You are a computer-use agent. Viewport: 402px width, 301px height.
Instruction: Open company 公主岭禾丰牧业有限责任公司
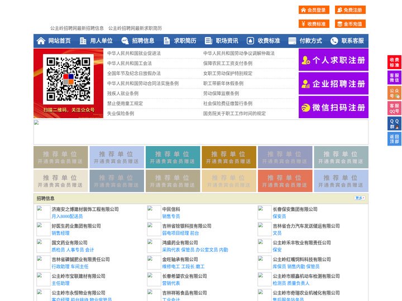pos(301,242)
